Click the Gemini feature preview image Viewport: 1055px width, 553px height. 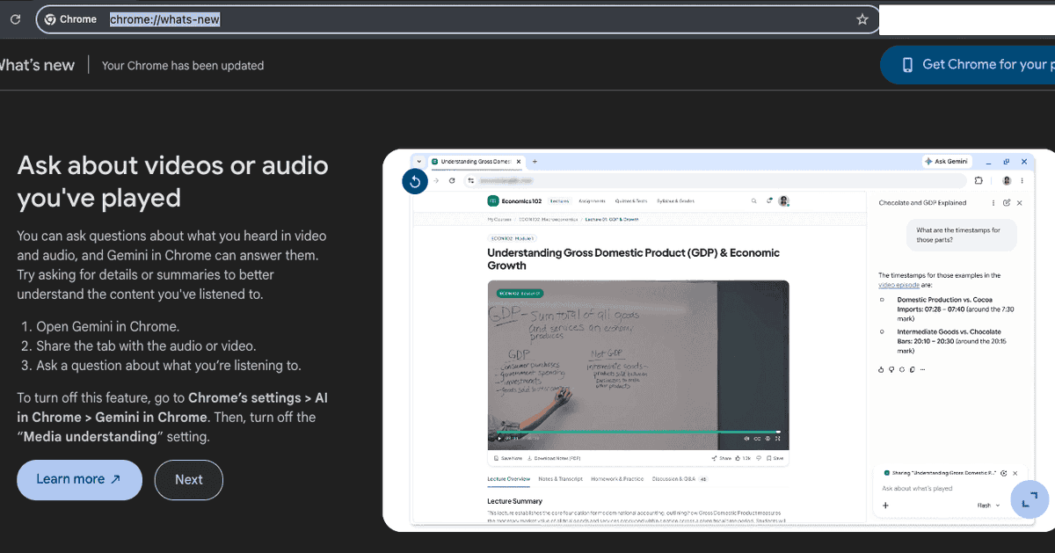click(719, 340)
